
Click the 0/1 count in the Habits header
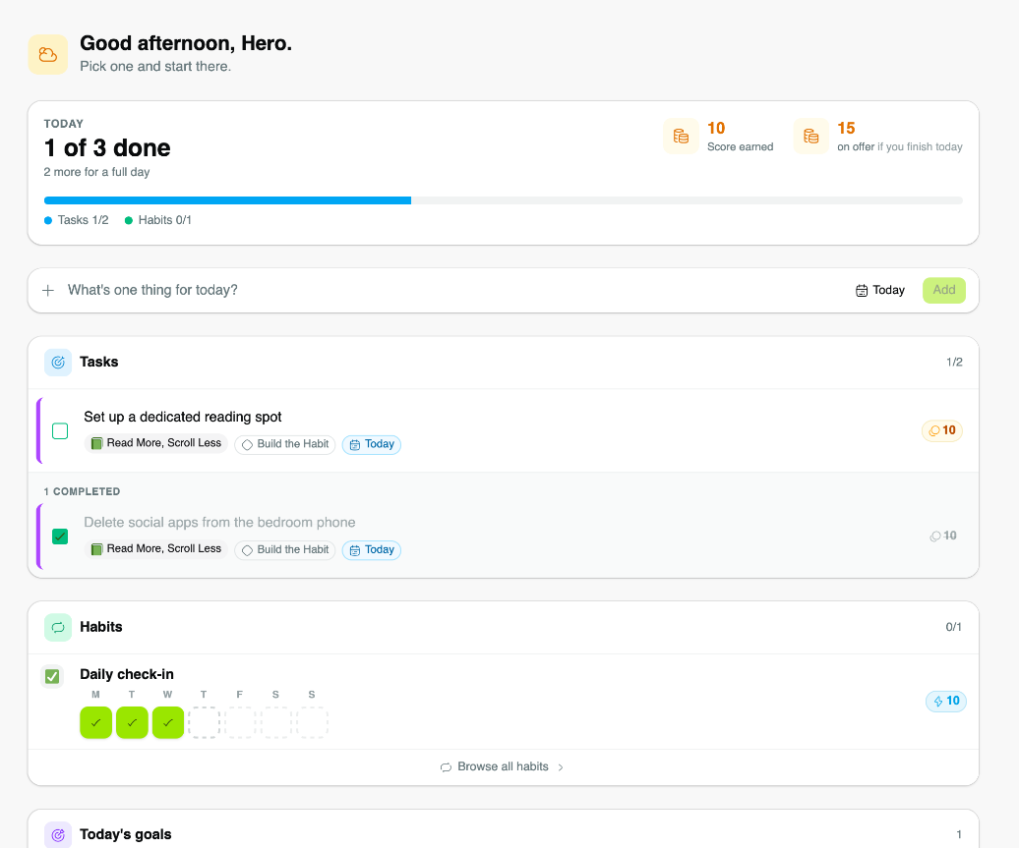pos(953,627)
